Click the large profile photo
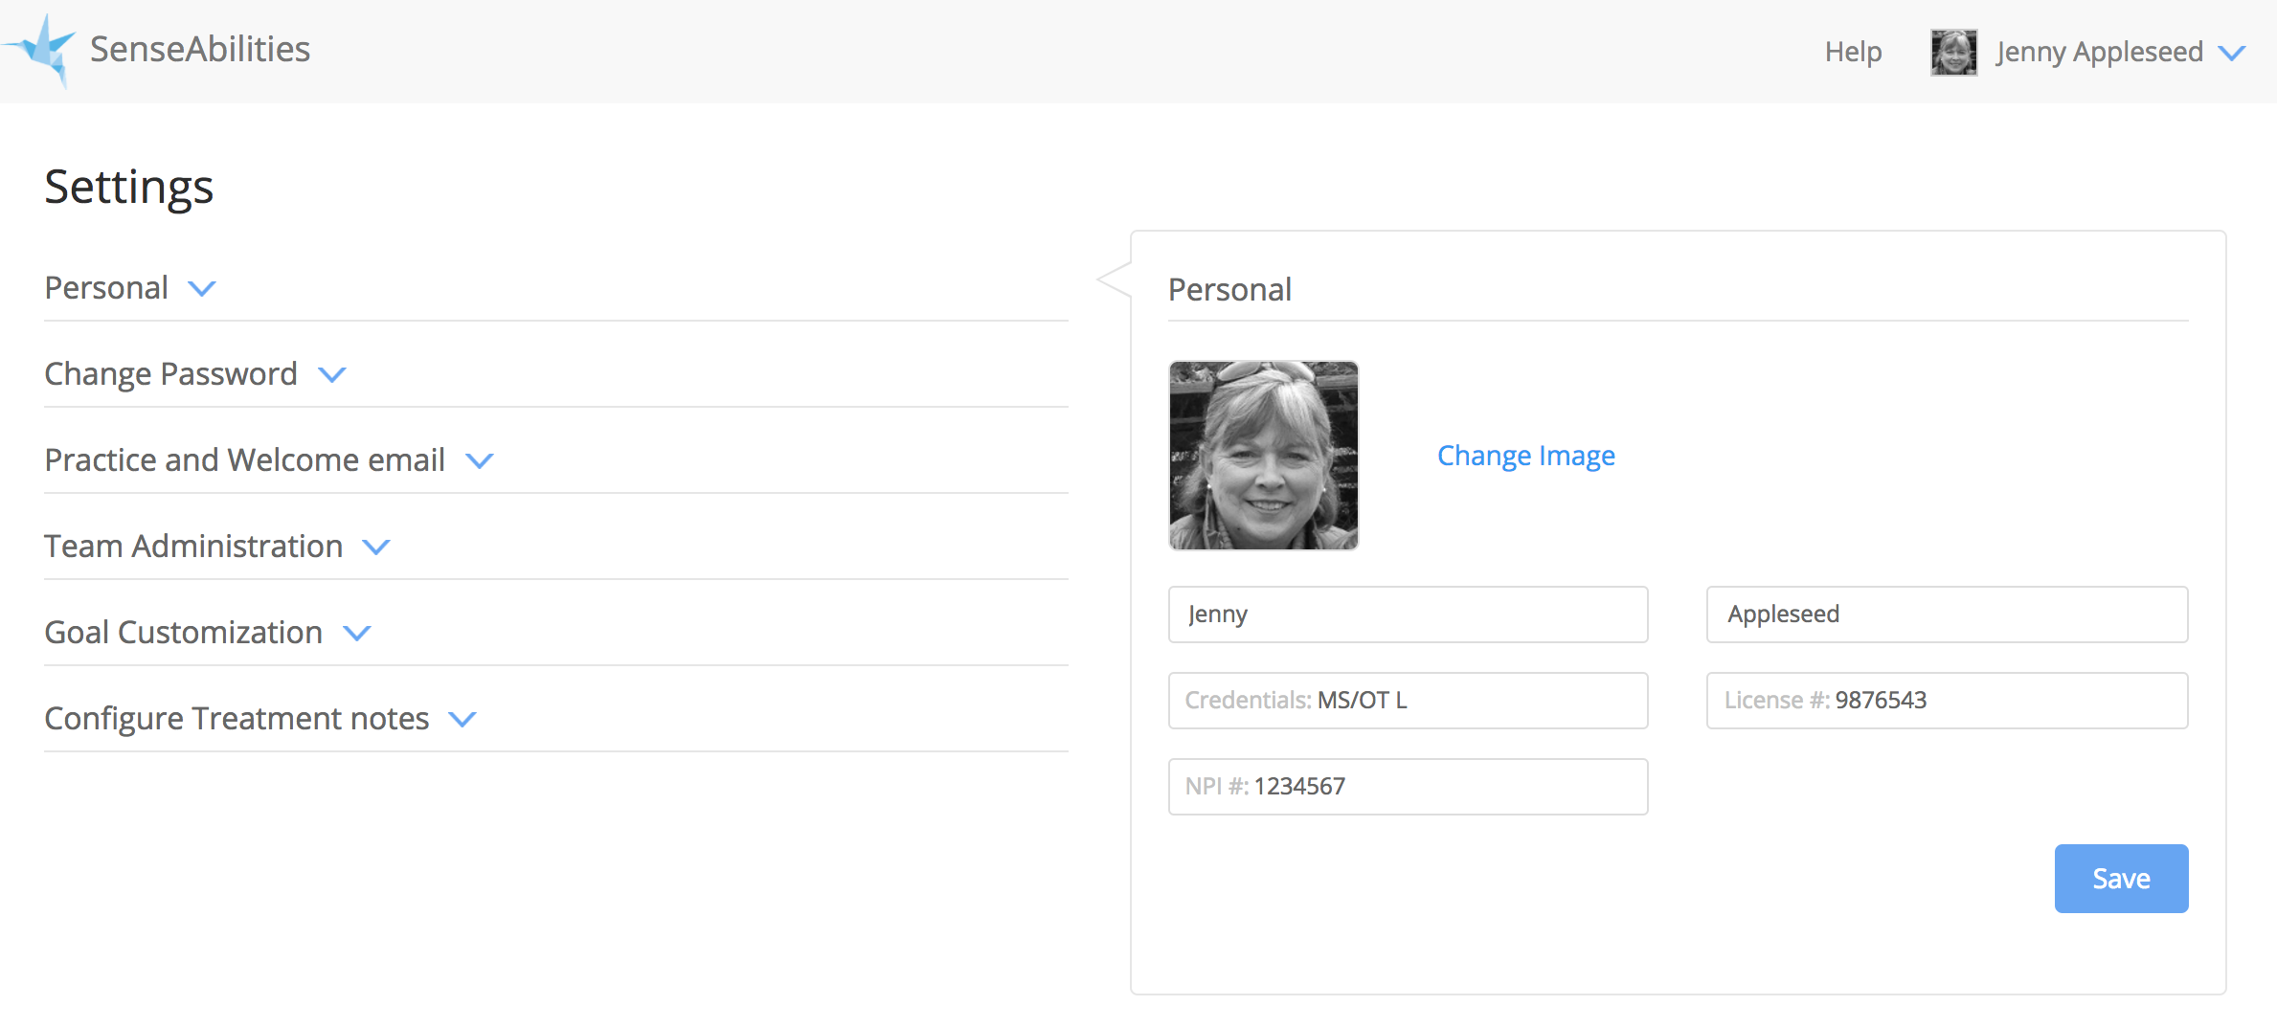 click(x=1263, y=456)
